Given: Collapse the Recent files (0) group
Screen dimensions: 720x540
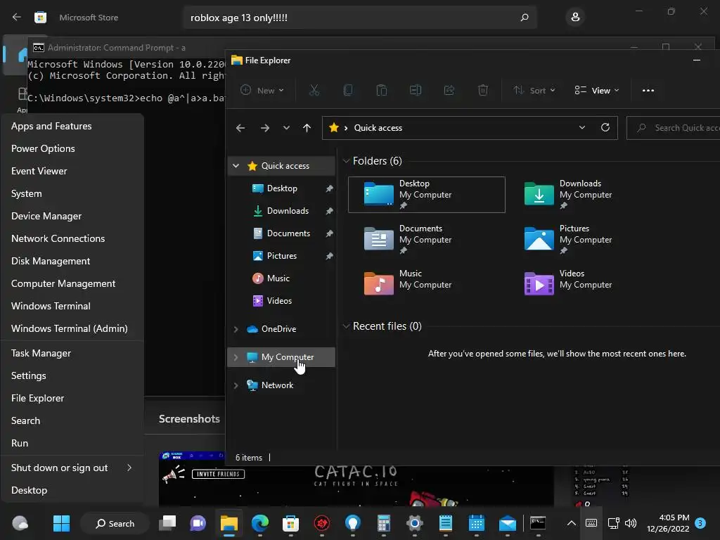Looking at the screenshot, I should coord(346,326).
